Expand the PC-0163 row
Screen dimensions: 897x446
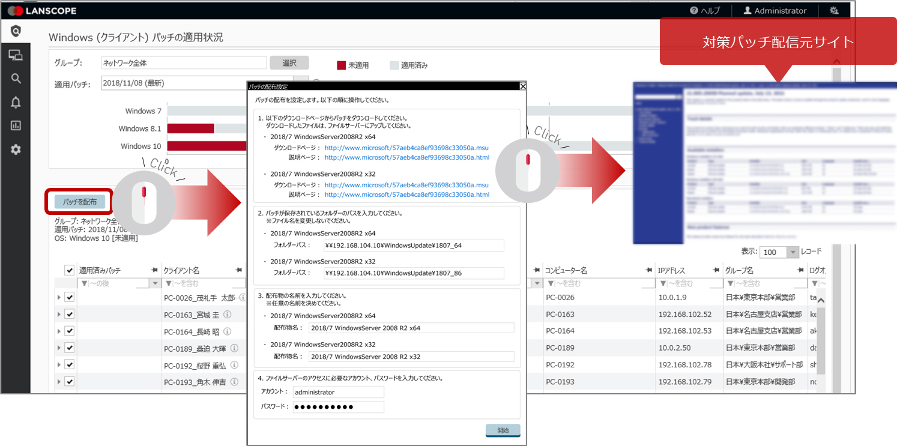pos(59,314)
